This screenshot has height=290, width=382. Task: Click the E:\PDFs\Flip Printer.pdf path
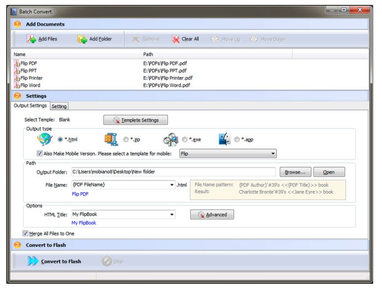[168, 78]
